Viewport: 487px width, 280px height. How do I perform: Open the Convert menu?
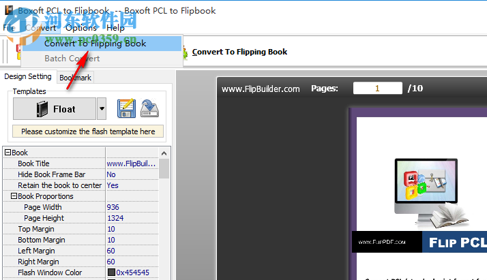pos(41,28)
